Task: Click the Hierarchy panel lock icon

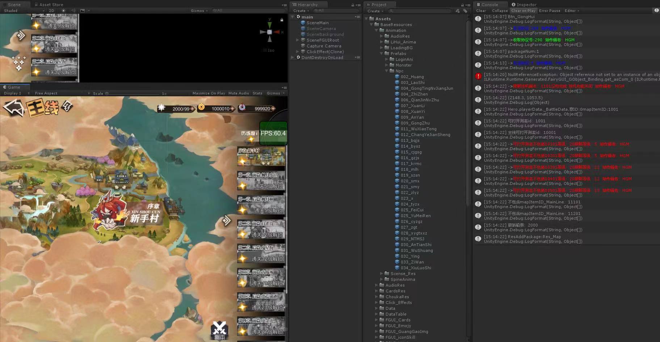Action: click(353, 5)
